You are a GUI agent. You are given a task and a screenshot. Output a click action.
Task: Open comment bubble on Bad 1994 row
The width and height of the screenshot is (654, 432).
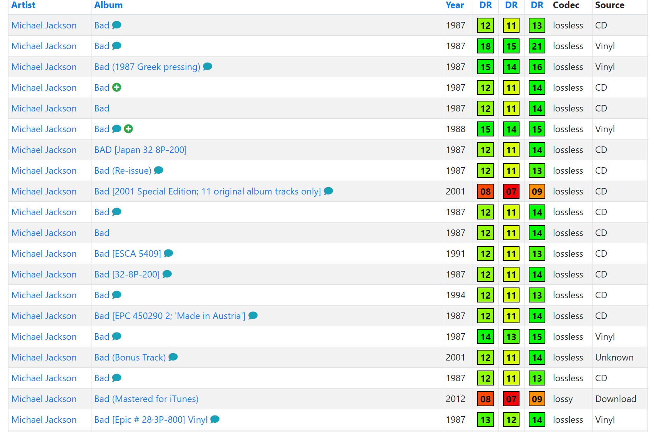pos(117,295)
